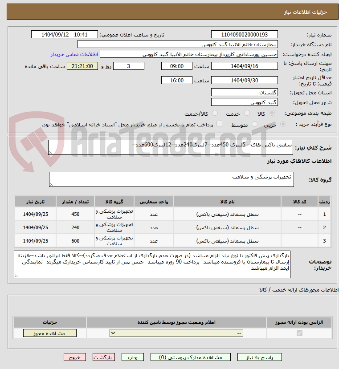The width and height of the screenshot is (339, 369).
Task: Click the validity date field 1404/09/30
Action: click(244, 80)
